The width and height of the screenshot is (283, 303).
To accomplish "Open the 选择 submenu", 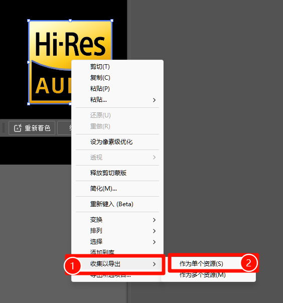I will click(117, 242).
